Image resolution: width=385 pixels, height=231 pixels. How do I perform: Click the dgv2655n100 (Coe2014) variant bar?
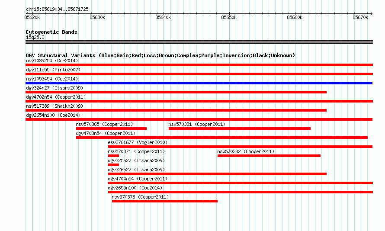click(x=241, y=192)
